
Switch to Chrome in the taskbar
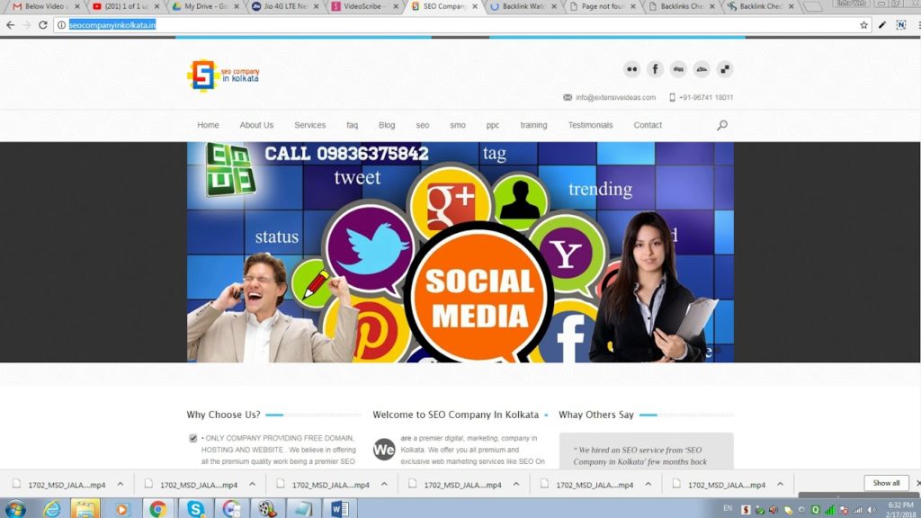(157, 509)
